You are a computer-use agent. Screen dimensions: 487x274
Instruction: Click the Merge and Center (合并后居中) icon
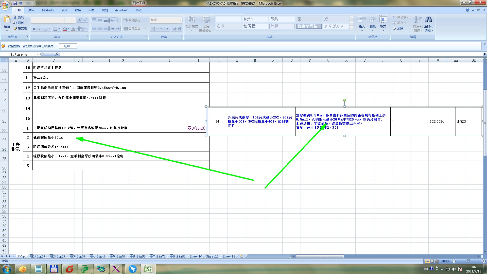(126, 29)
